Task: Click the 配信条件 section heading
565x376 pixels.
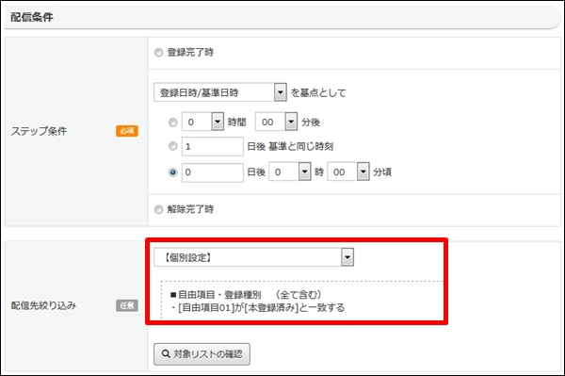Action: (32, 17)
